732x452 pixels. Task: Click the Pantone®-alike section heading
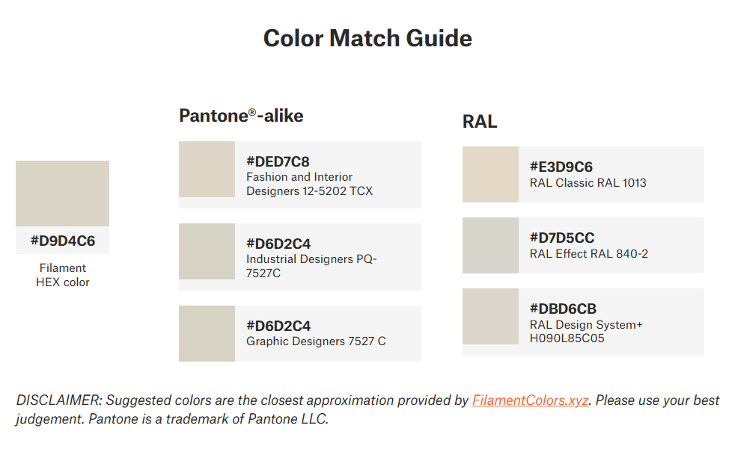point(241,116)
